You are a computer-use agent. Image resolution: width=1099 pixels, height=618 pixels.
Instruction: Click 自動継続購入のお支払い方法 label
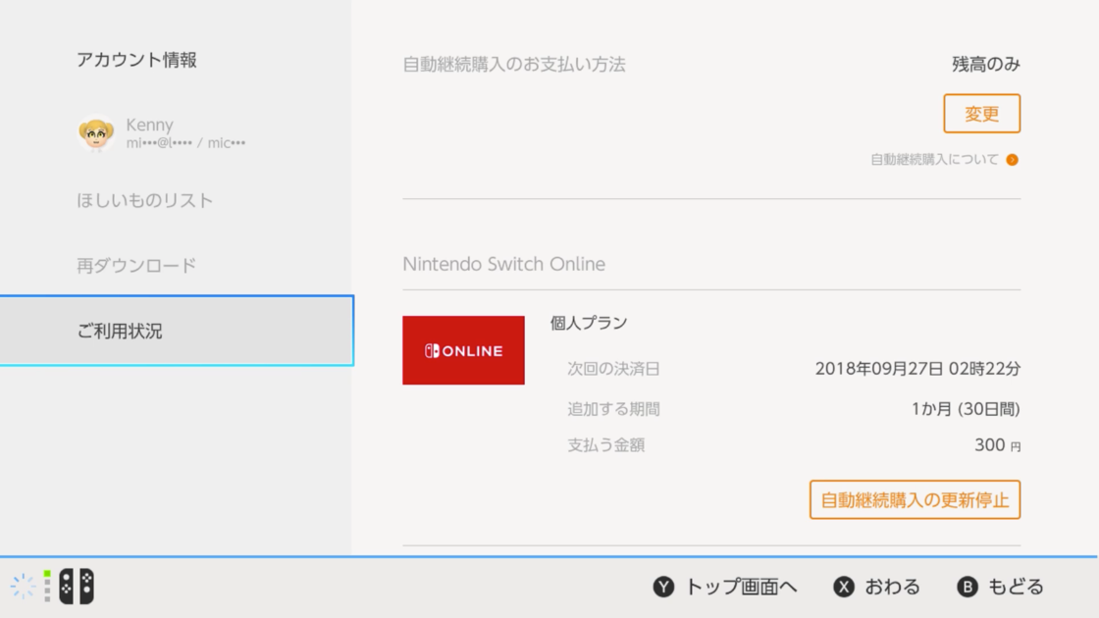[514, 65]
